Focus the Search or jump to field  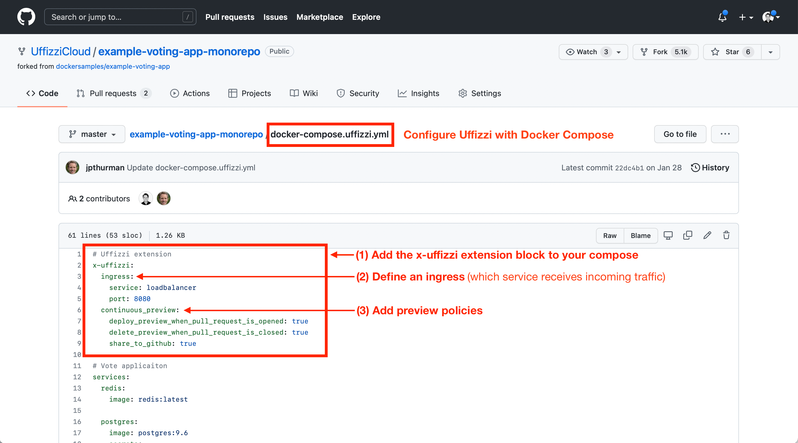[x=120, y=17]
